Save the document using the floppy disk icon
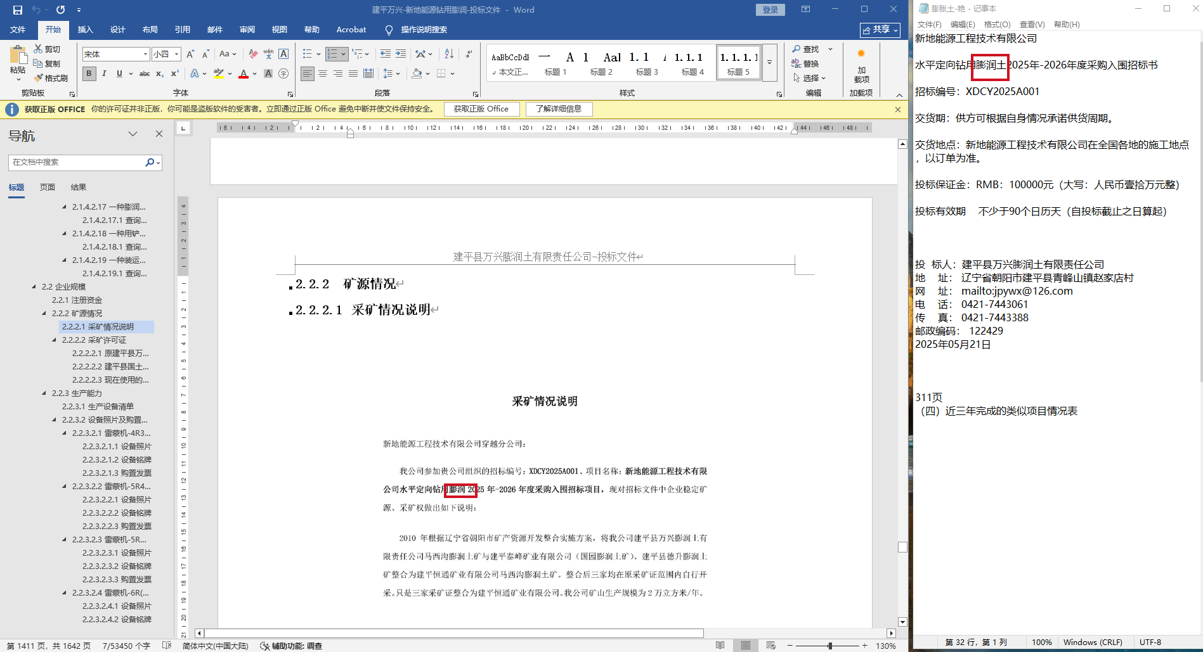The width and height of the screenshot is (1203, 652). [18, 10]
